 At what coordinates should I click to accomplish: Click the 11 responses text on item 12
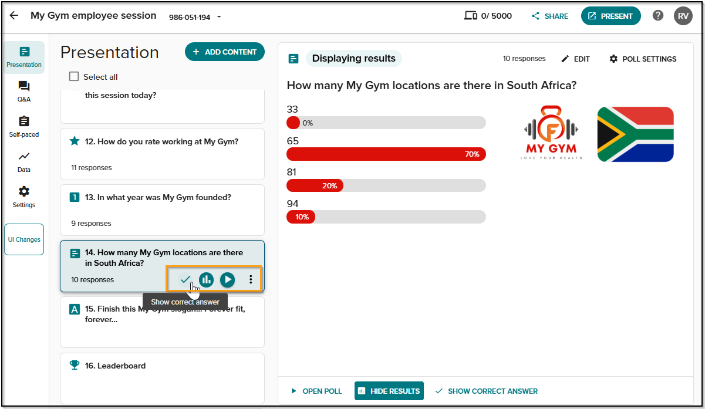coord(92,168)
